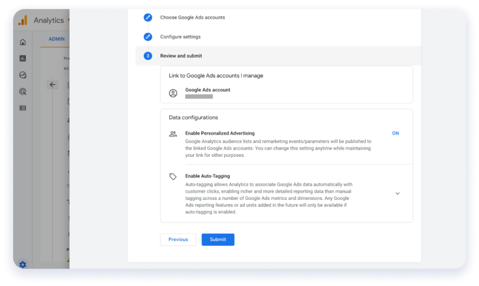
Task: Select the Review and submit step
Action: [181, 56]
